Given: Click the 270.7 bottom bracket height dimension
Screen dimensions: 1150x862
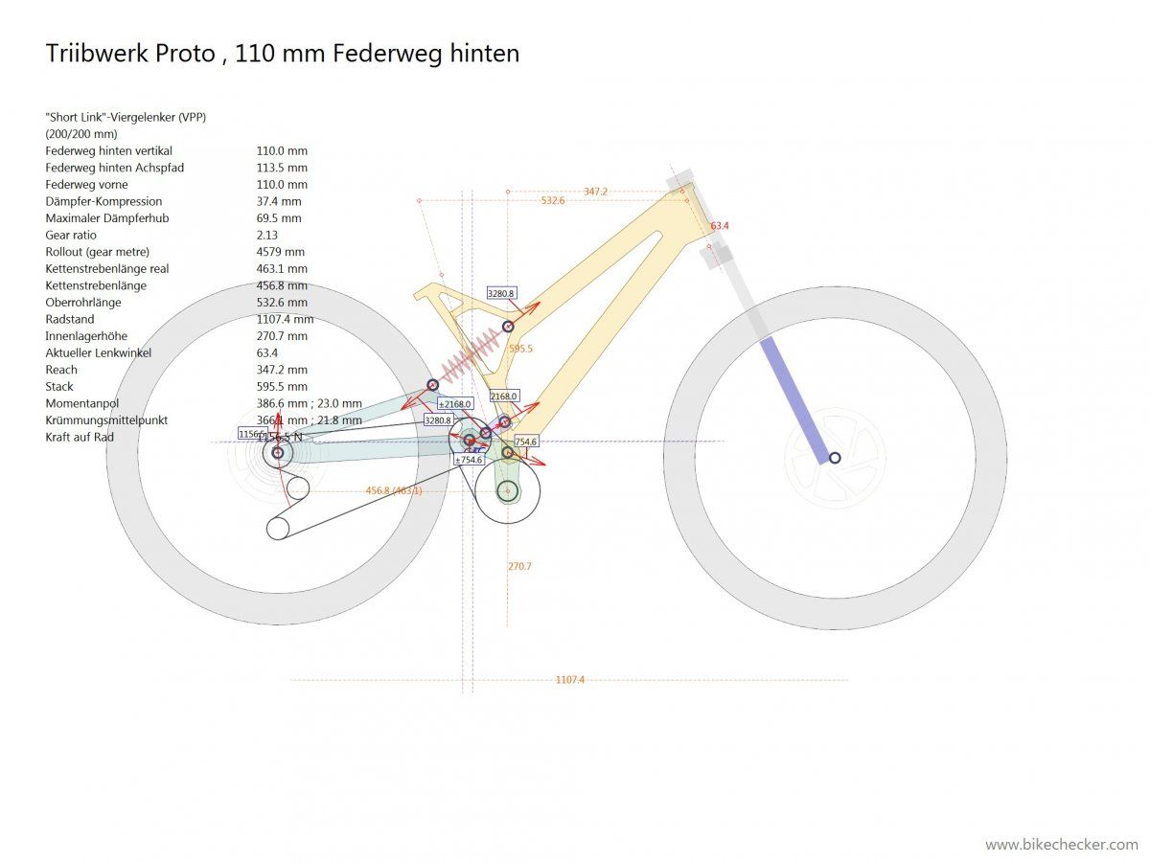Looking at the screenshot, I should pos(519,567).
